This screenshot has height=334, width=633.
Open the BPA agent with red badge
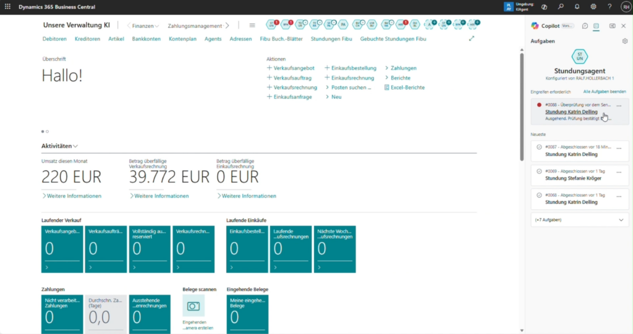pos(286,25)
